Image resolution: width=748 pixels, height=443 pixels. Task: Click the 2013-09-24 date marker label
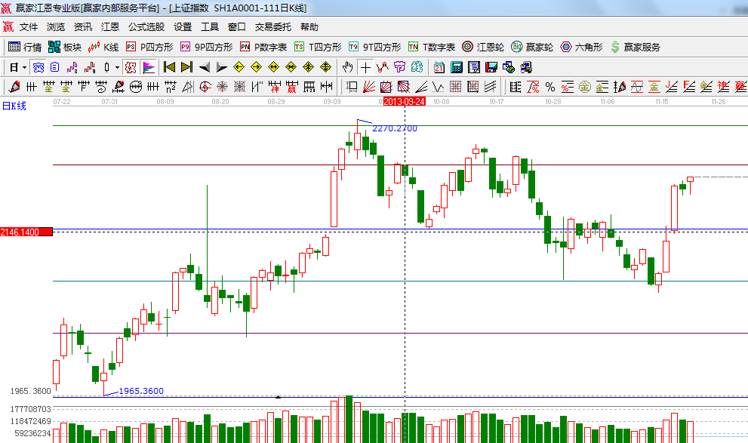404,100
